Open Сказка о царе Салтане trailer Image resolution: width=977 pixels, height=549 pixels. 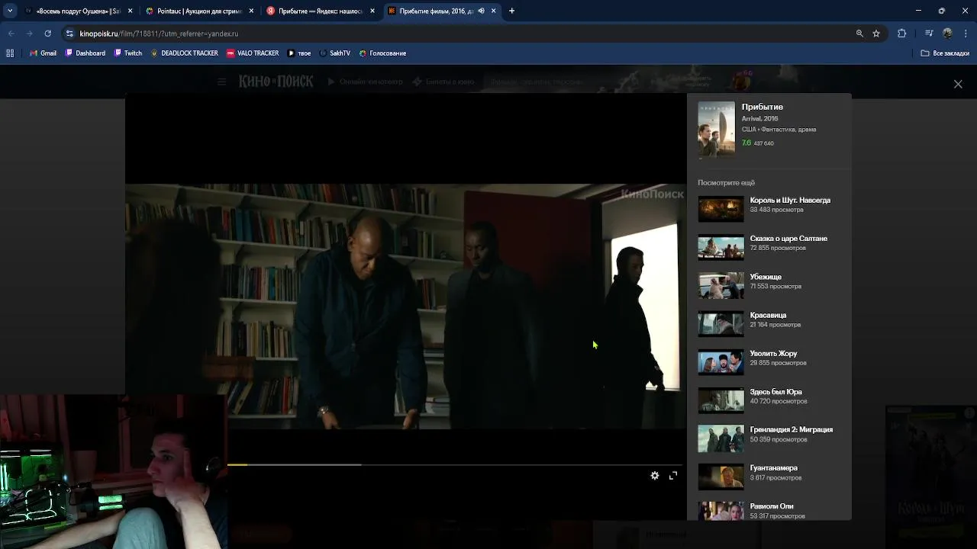[x=788, y=239]
